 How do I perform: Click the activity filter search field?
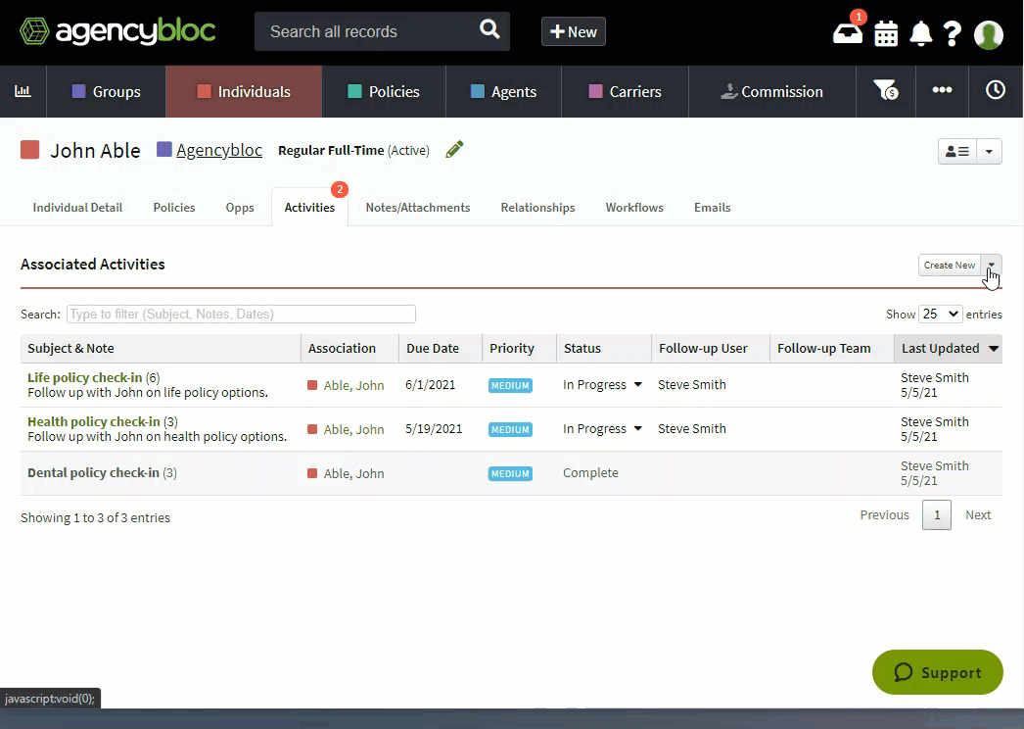point(241,315)
